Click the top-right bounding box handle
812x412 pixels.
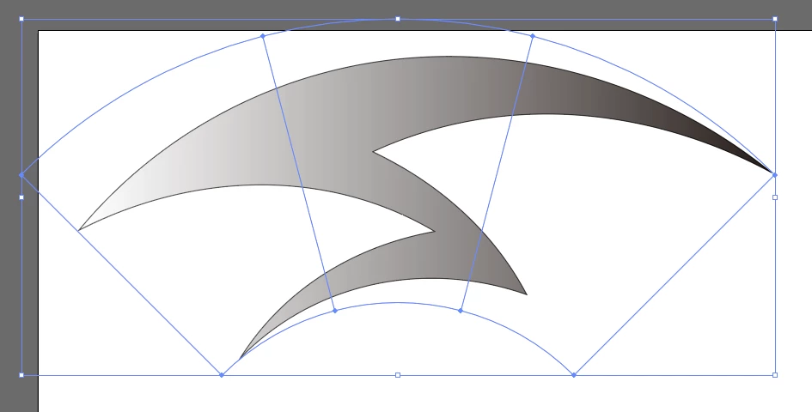pos(775,19)
